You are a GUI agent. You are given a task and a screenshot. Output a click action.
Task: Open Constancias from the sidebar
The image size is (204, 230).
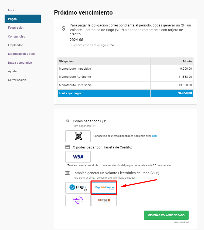click(16, 36)
